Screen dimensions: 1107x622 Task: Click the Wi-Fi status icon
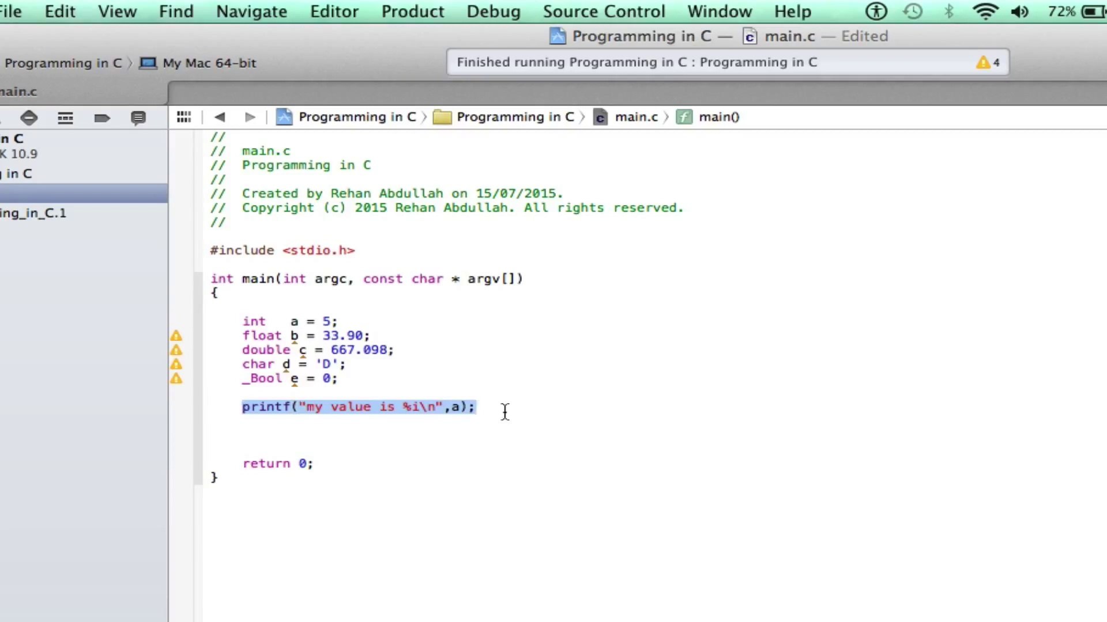(985, 12)
